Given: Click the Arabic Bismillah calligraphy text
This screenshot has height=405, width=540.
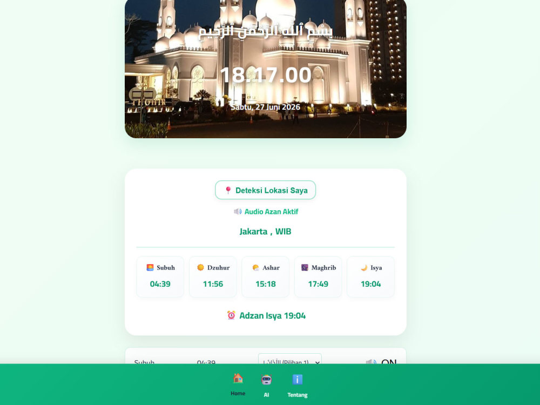Looking at the screenshot, I should point(266,31).
